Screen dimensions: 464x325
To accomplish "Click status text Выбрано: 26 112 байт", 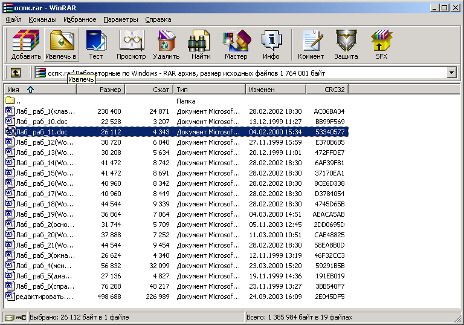I will coord(79,317).
